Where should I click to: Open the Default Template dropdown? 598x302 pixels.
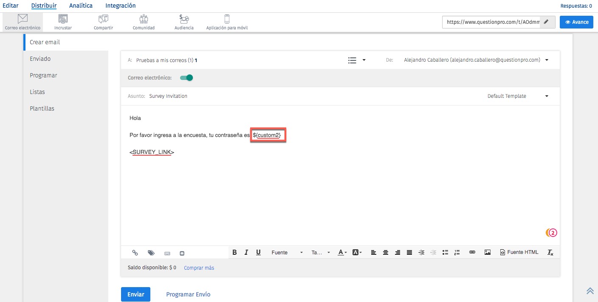click(547, 96)
